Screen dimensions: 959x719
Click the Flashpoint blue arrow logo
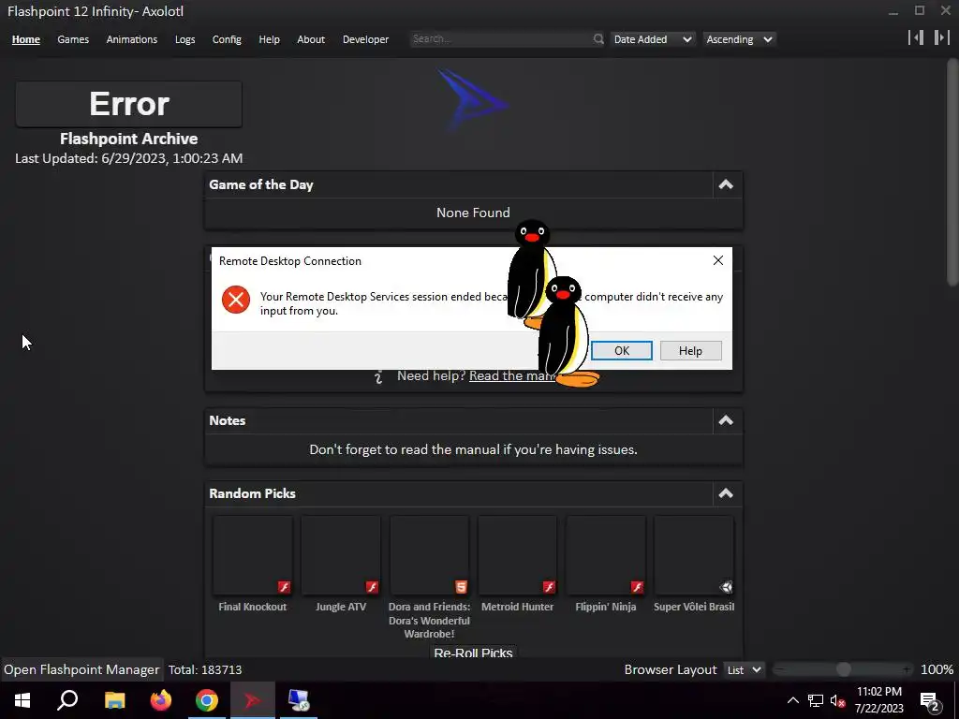tap(472, 99)
